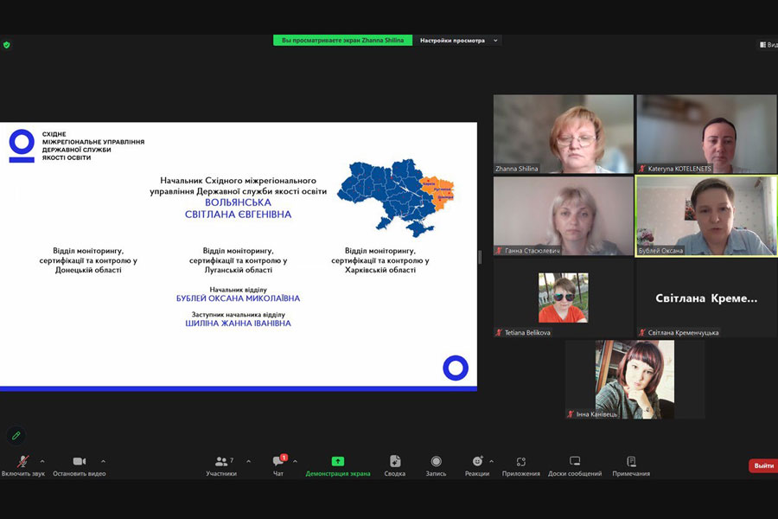
Task: Open the Сводка summary tool
Action: [395, 465]
